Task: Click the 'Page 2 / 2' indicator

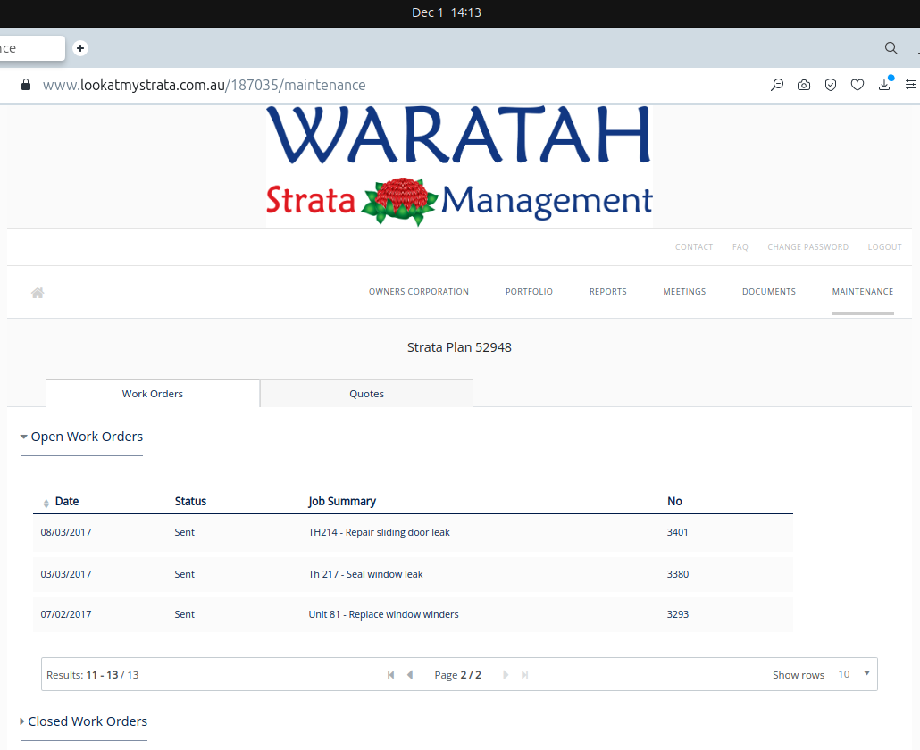Action: (457, 675)
